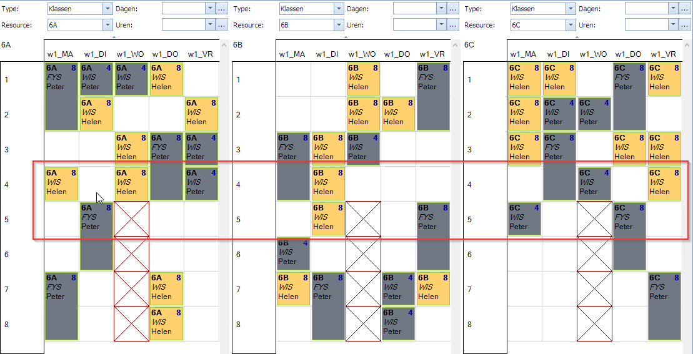Select 6C WIS Helen lesson on w1_MA hour 1
Screen dimensions: 693x354
524,79
